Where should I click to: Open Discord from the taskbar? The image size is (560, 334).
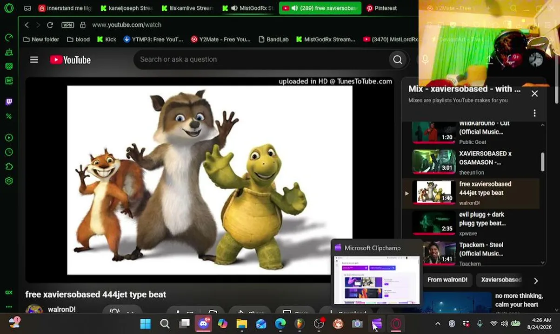point(203,323)
